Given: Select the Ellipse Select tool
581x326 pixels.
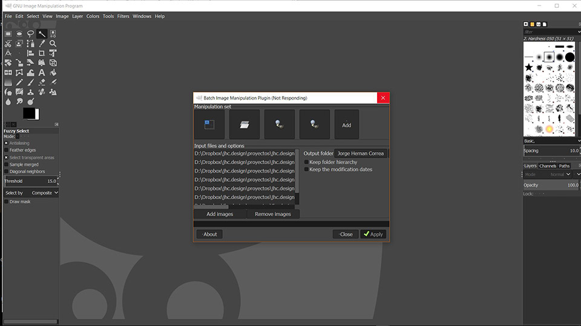Looking at the screenshot, I should 19,34.
